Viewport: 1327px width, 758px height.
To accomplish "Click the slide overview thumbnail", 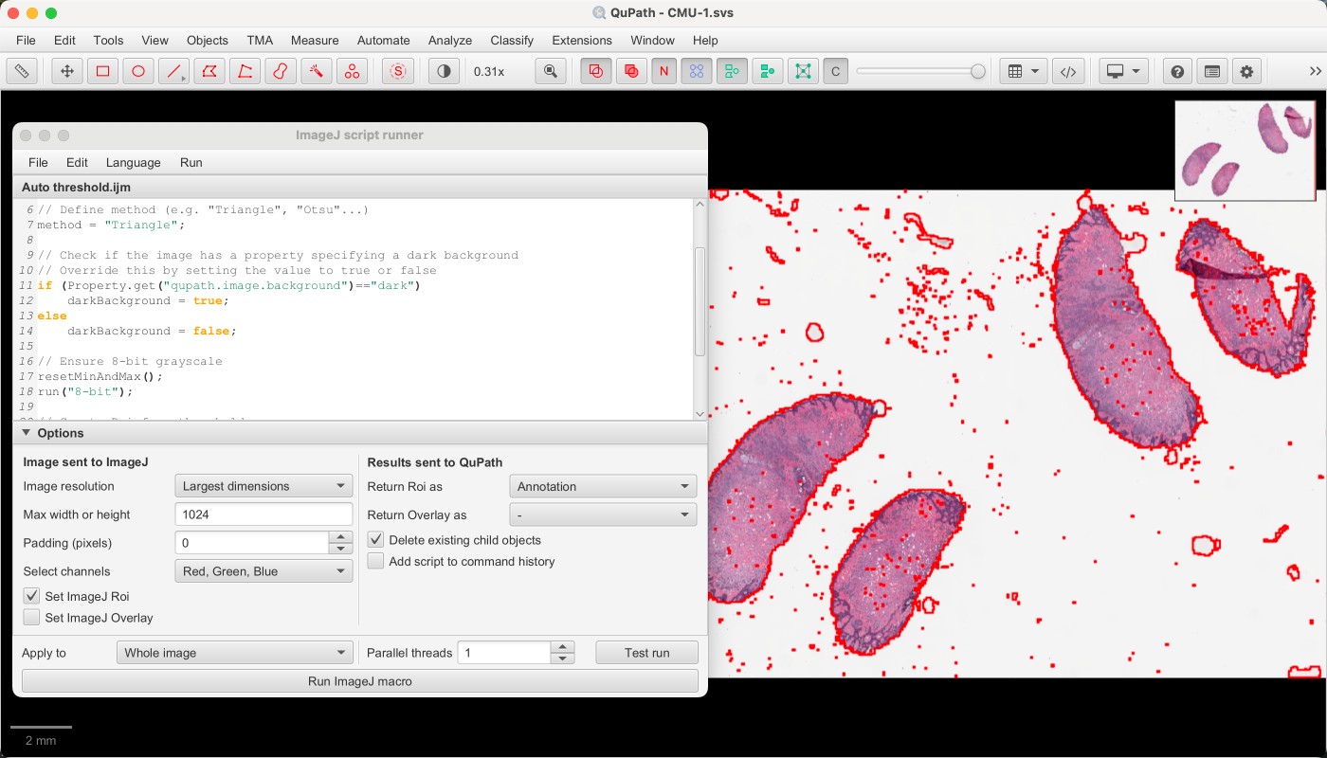I will pyautogui.click(x=1245, y=150).
